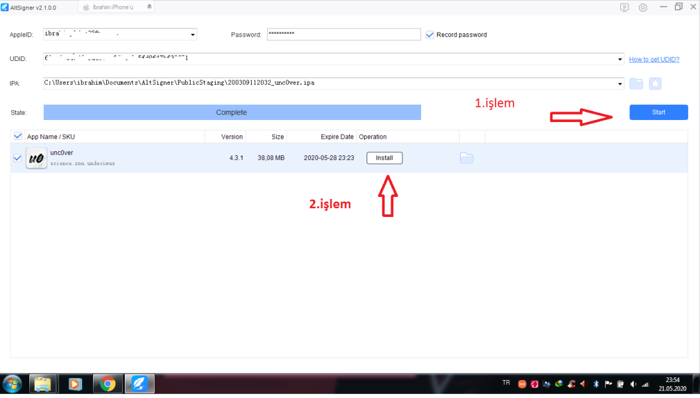Open Google Chrome from the taskbar
The image size is (700, 398).
tap(108, 383)
